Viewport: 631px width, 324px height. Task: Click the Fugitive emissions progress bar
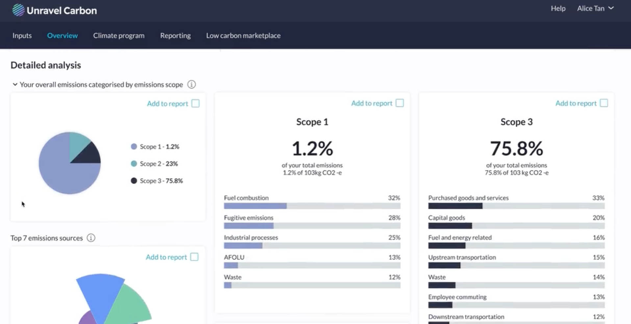(x=312, y=226)
